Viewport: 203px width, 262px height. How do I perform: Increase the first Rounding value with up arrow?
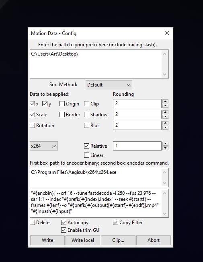pyautogui.click(x=165, y=101)
